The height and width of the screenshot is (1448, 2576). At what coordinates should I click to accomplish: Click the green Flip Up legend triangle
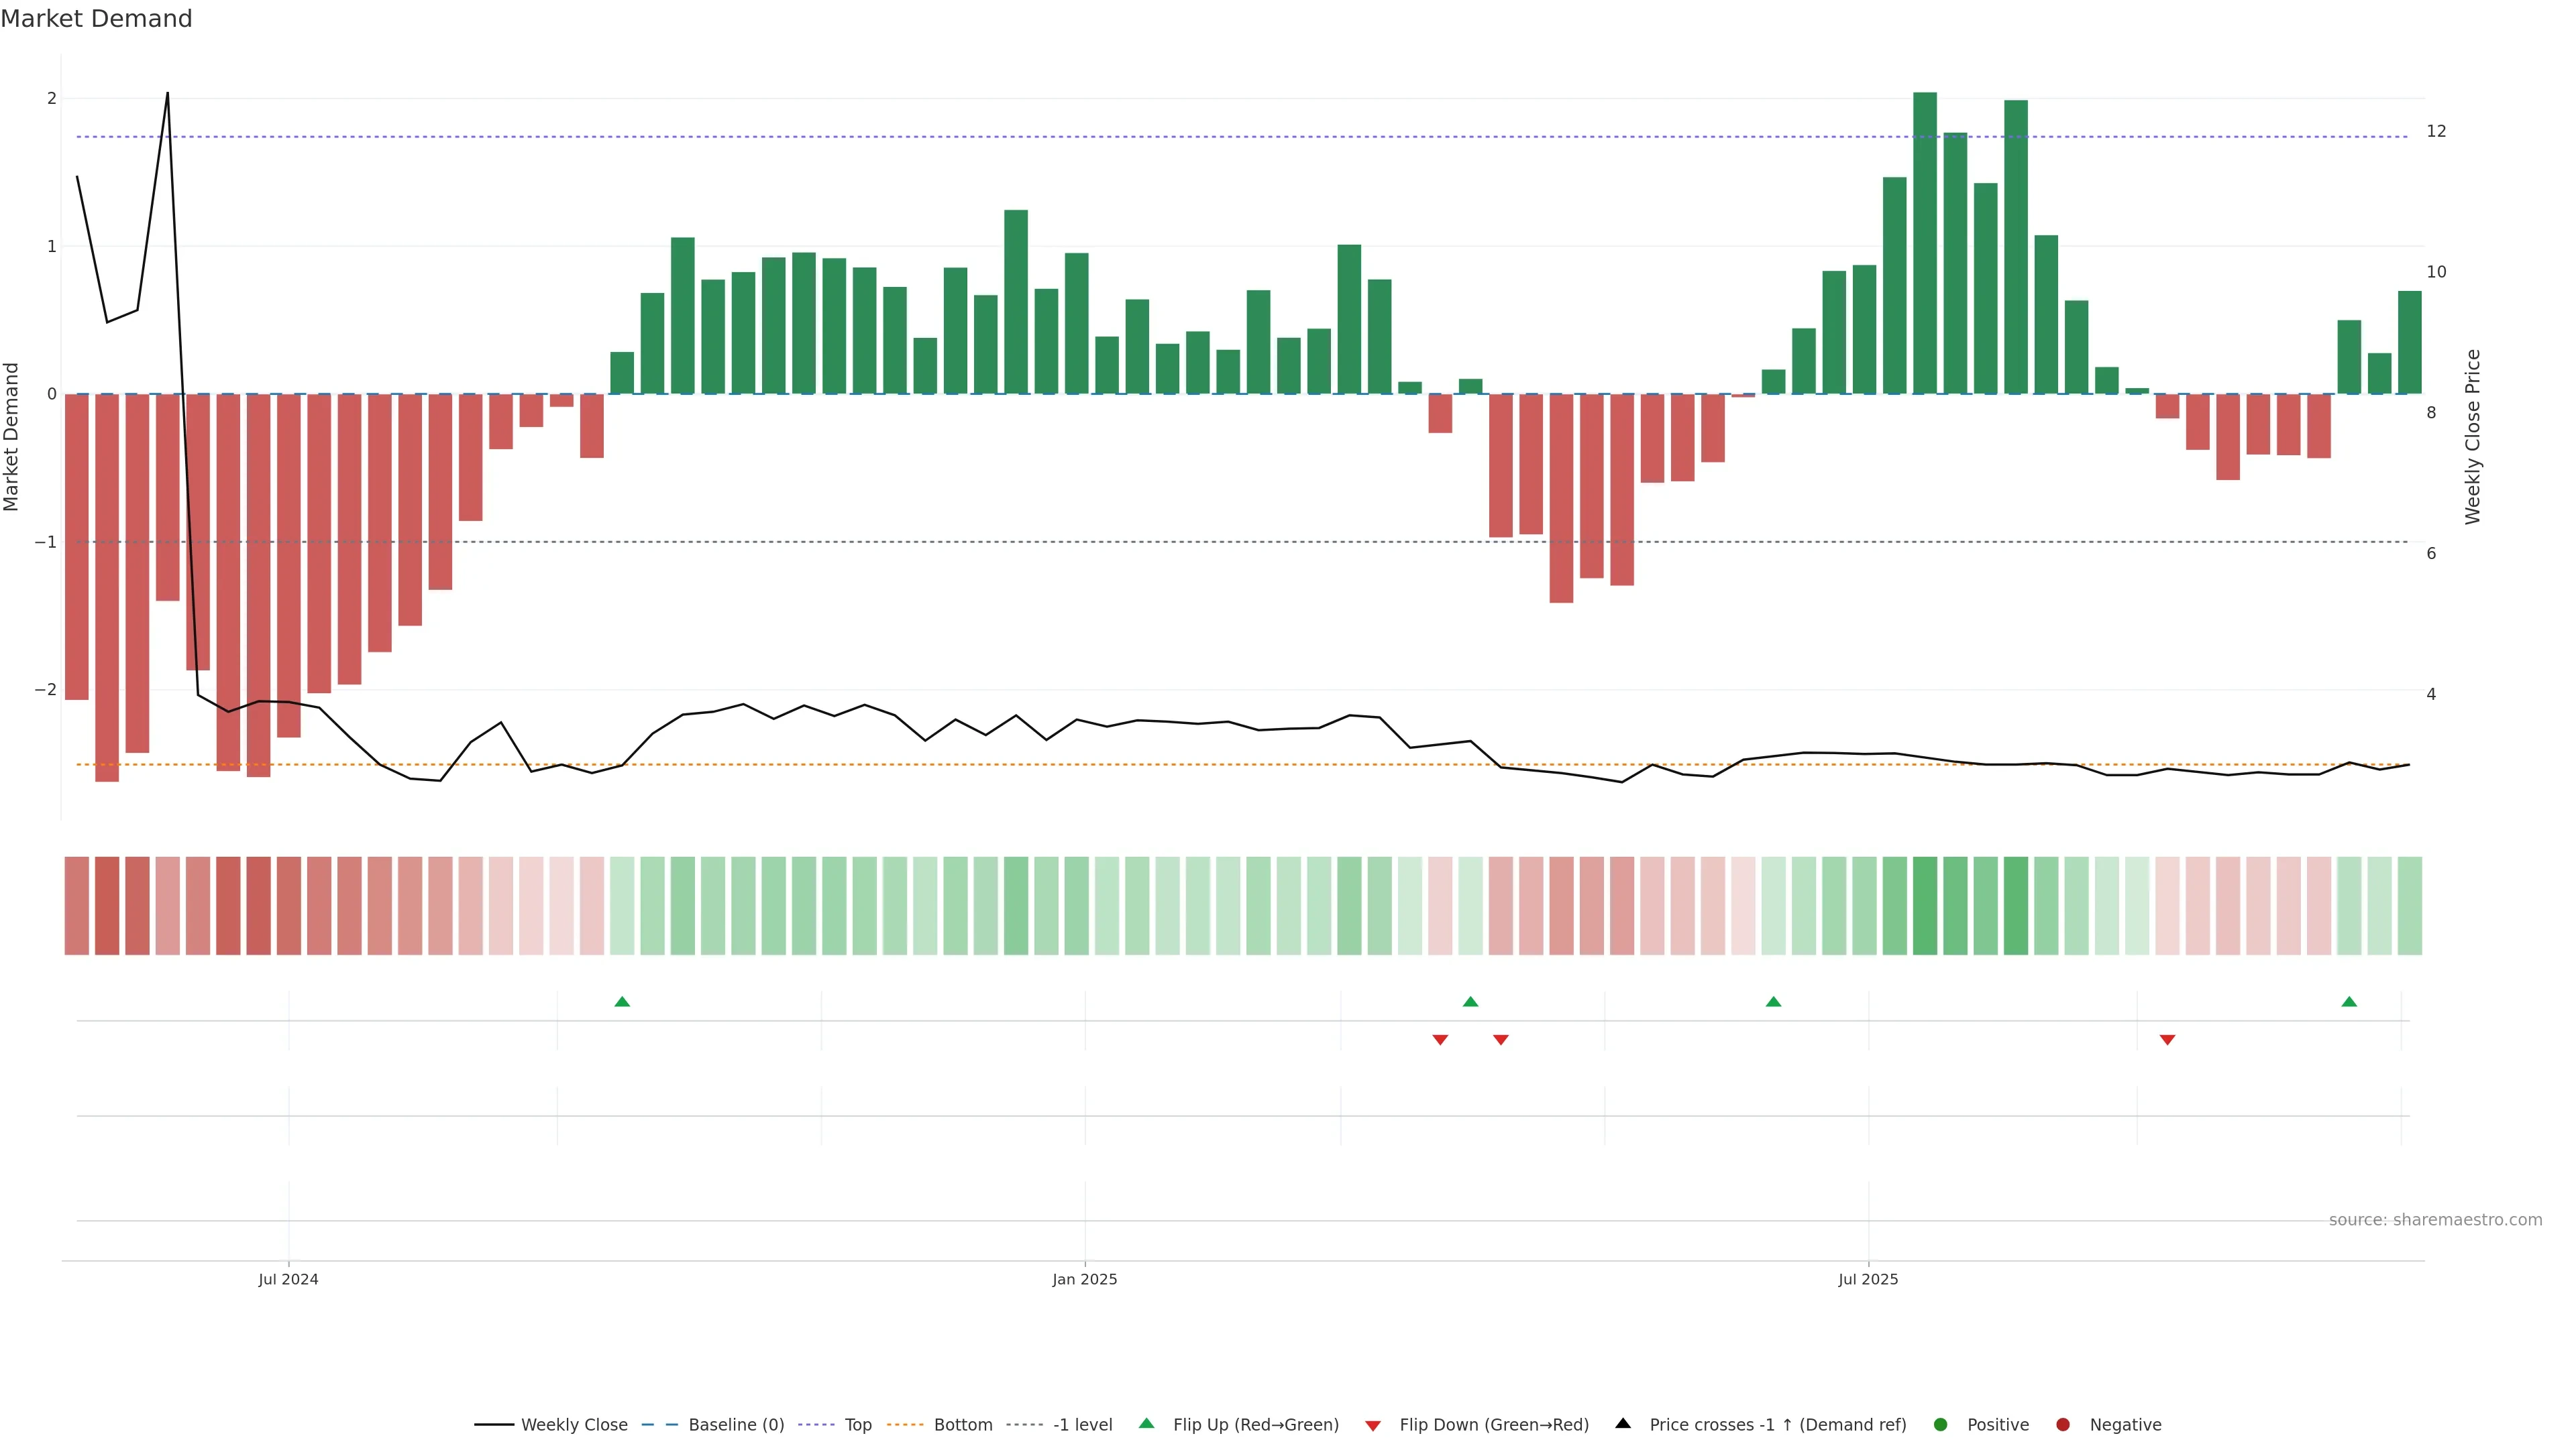click(x=1146, y=1423)
